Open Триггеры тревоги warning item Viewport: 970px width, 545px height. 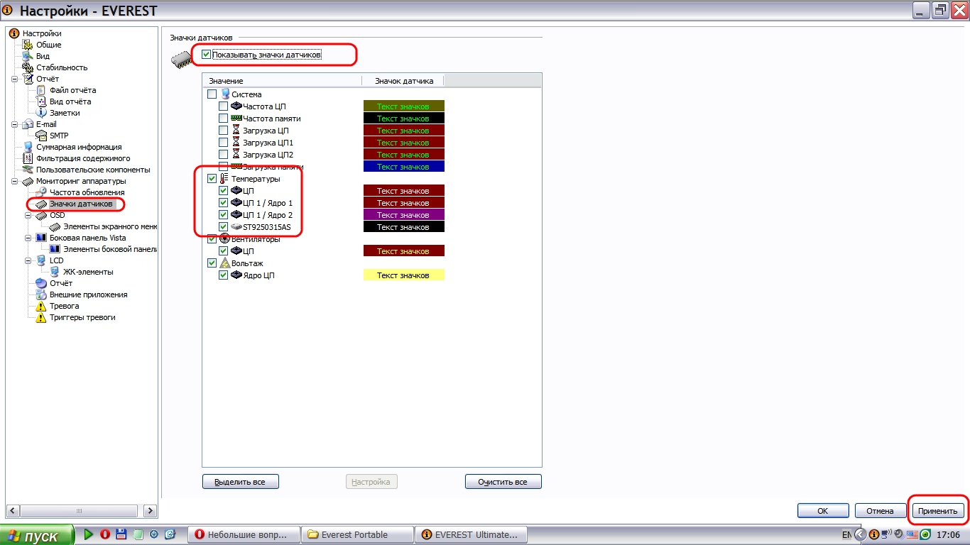click(82, 317)
